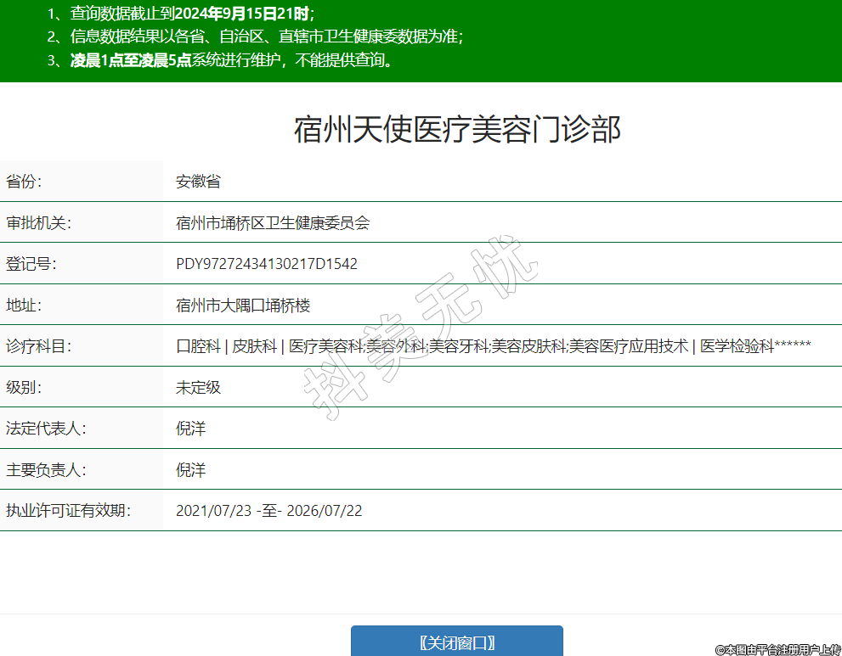Select the 安徽省 province value
This screenshot has width=842, height=656.
coord(198,182)
